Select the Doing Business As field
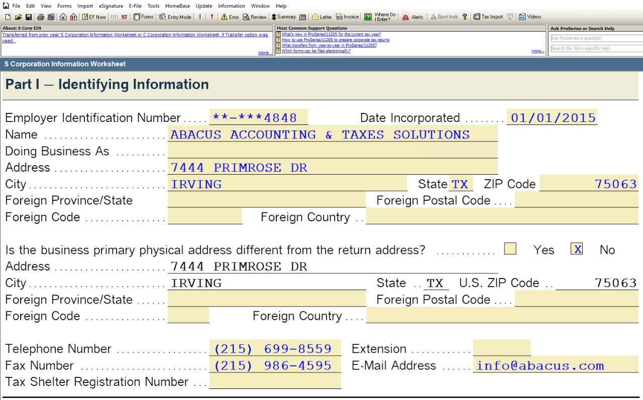Image resolution: width=643 pixels, height=400 pixels. point(332,151)
